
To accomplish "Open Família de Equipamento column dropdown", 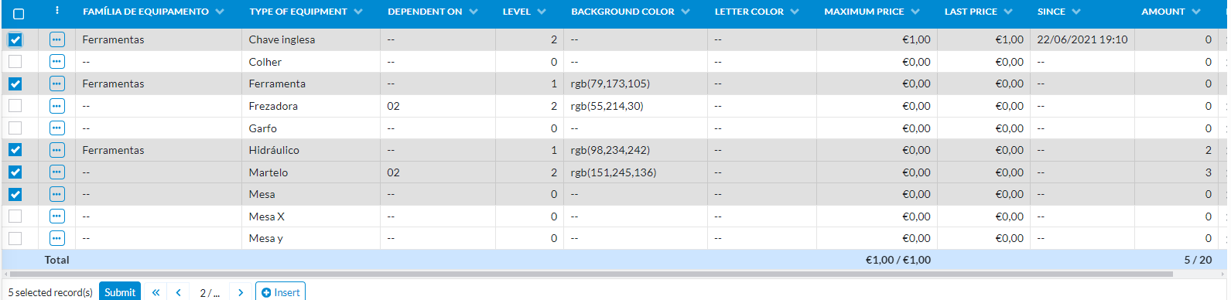I will click(220, 12).
